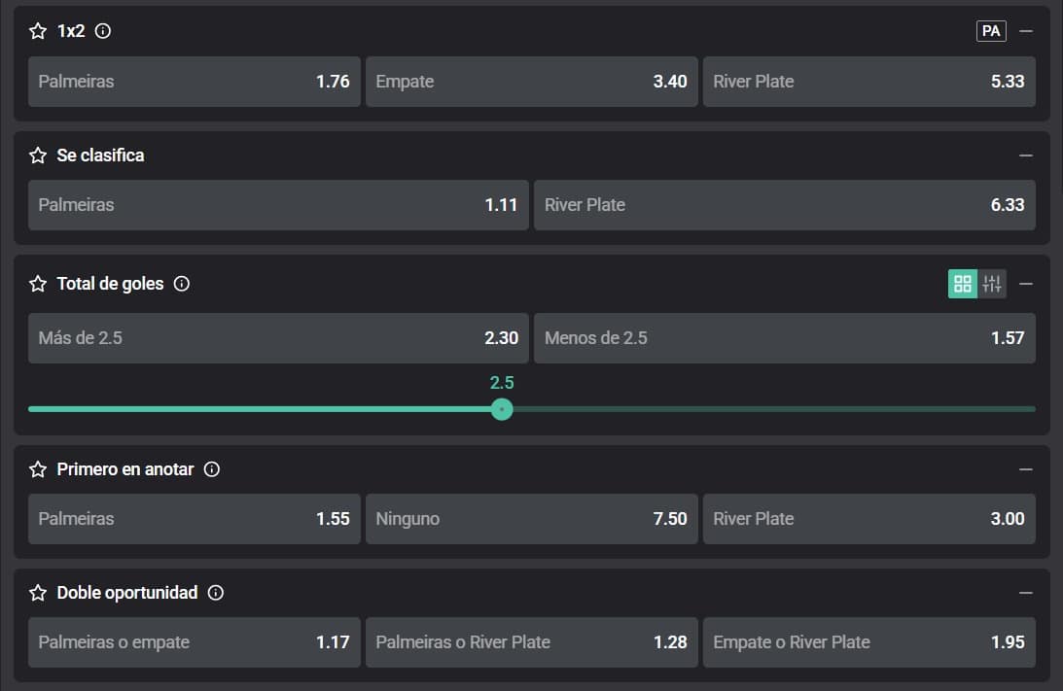This screenshot has height=691, width=1063.
Task: Toggle the PA badge in 1x2
Action: click(x=991, y=31)
